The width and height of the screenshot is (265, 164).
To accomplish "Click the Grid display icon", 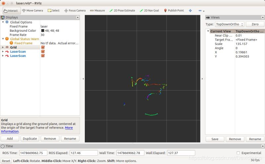I will [7, 47].
